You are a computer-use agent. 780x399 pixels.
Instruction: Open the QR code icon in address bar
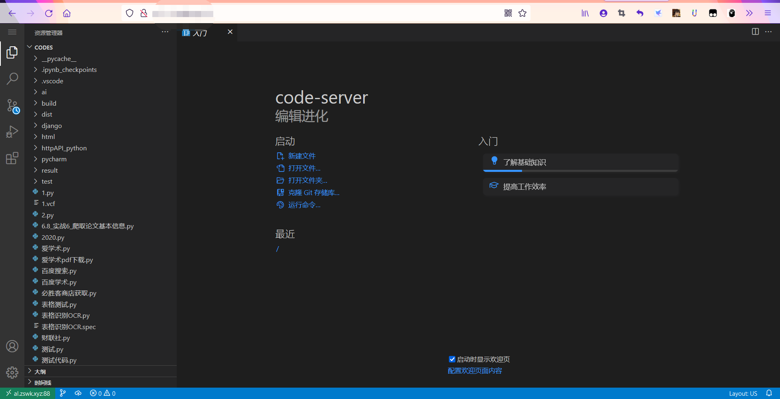point(508,13)
